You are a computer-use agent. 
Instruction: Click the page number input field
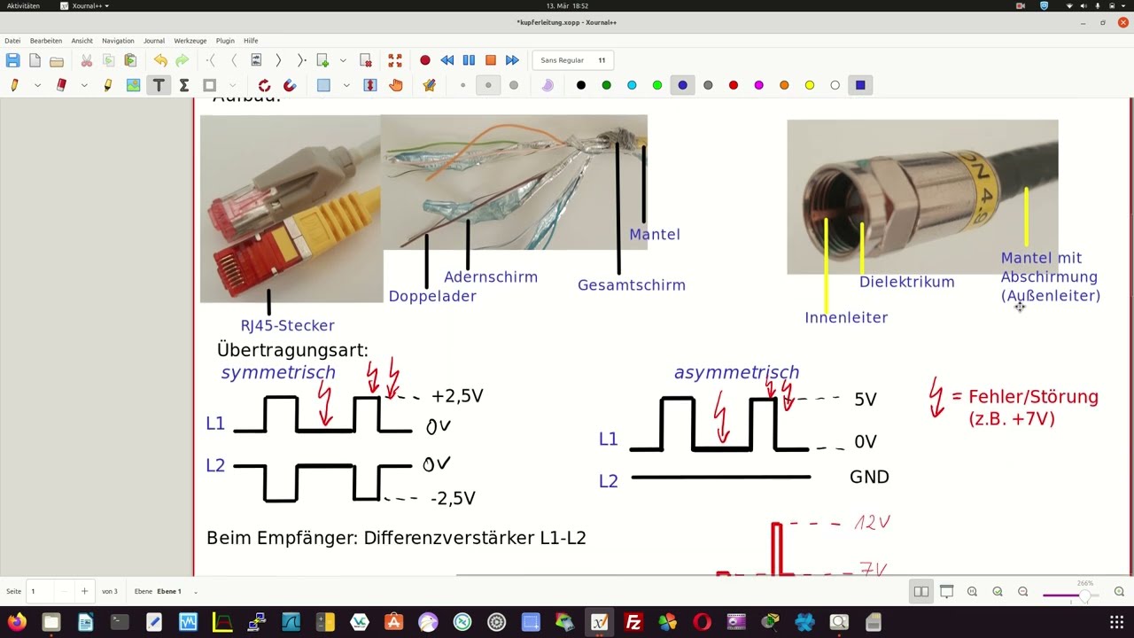[x=41, y=591]
